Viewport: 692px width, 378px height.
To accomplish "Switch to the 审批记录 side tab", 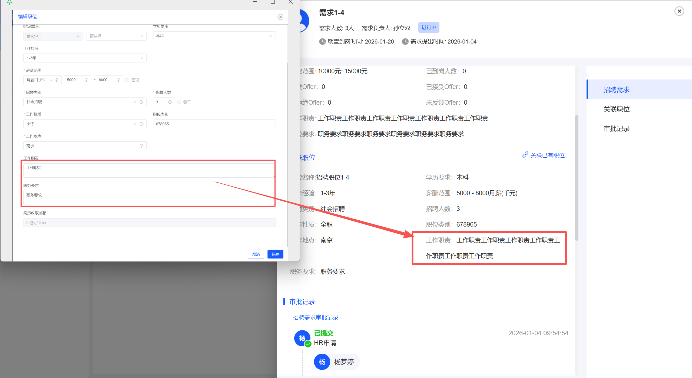I will pyautogui.click(x=616, y=129).
